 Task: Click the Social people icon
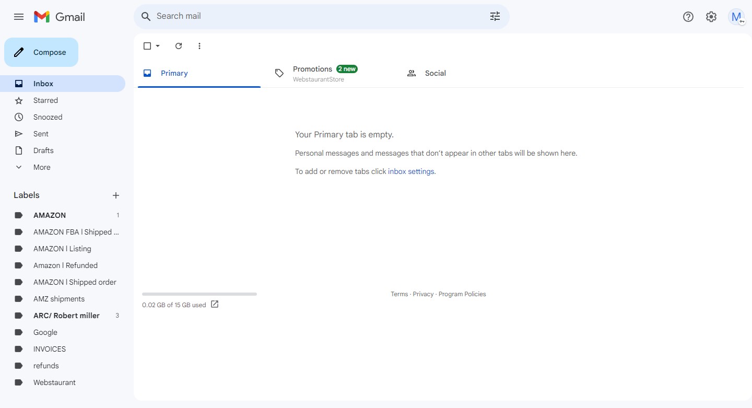[x=412, y=73]
